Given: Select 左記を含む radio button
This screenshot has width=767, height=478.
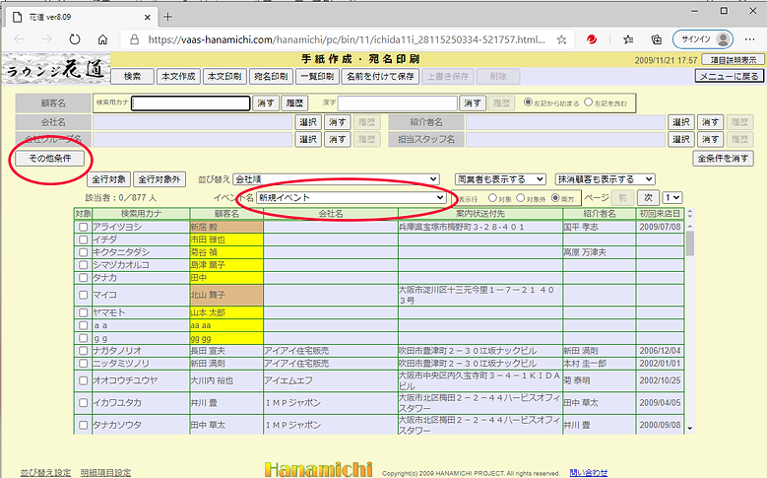Looking at the screenshot, I should (589, 102).
